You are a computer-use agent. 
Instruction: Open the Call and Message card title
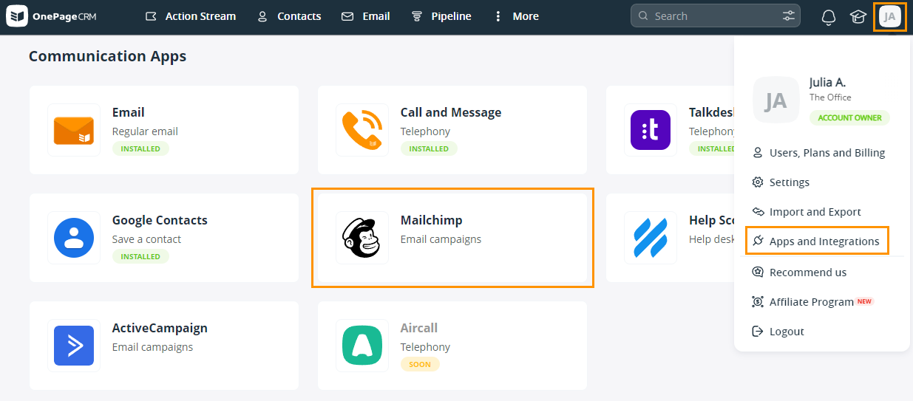[451, 112]
